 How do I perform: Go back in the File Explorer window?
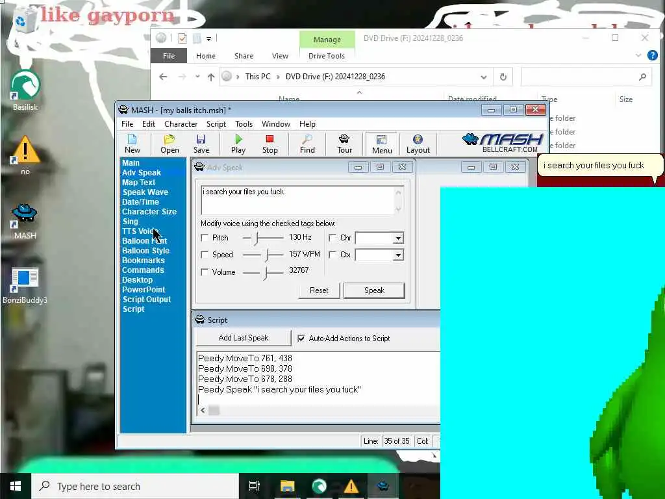pos(163,77)
